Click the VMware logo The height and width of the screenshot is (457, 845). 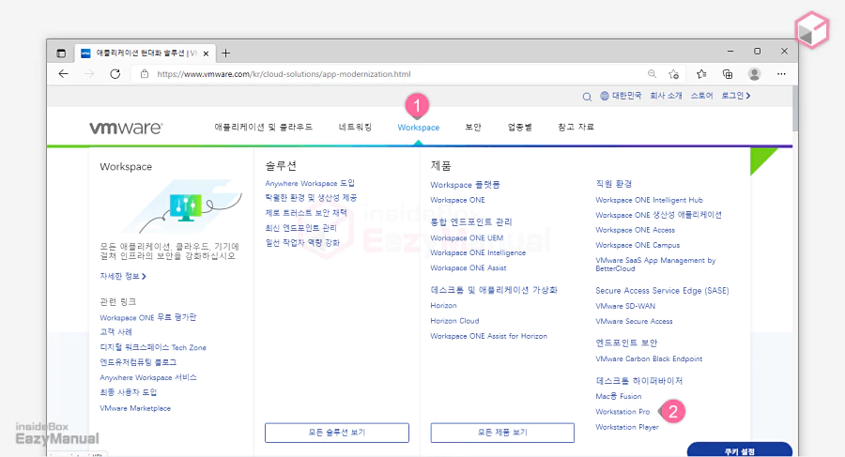(126, 128)
